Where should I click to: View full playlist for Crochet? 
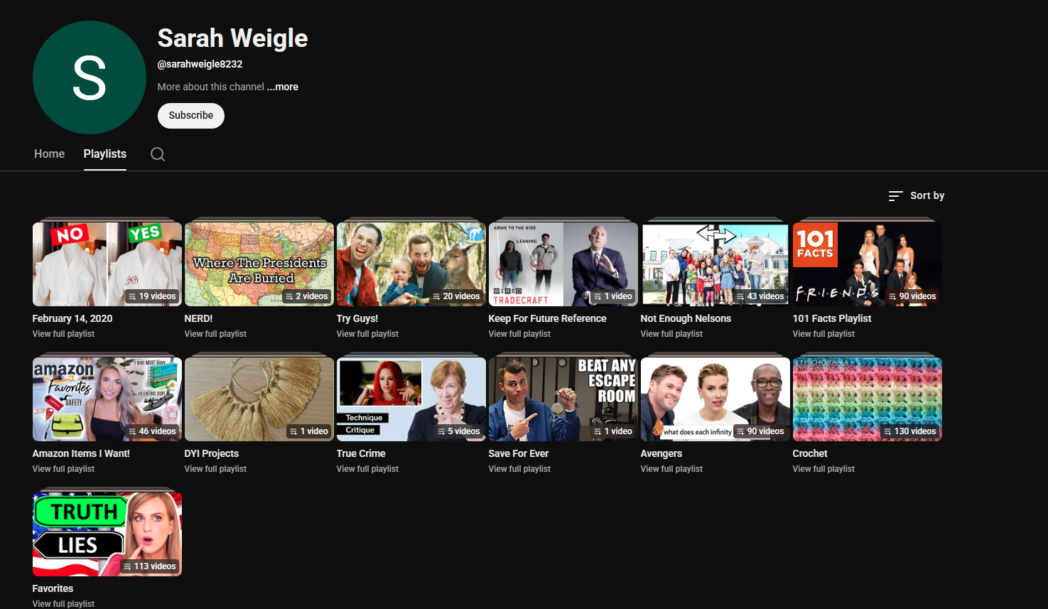click(823, 469)
